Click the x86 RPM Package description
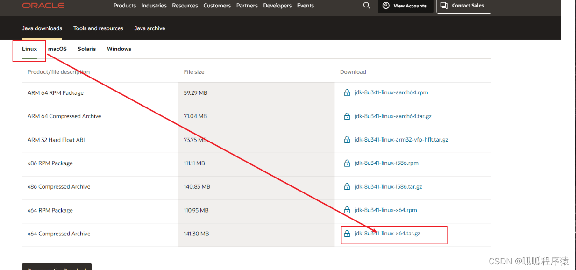Viewport: 576px width, 270px height. click(x=50, y=163)
